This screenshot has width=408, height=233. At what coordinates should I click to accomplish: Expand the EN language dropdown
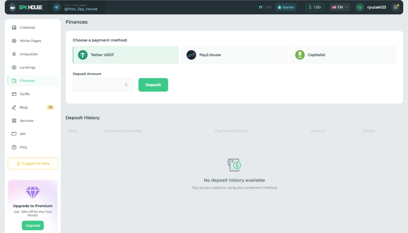(x=339, y=7)
